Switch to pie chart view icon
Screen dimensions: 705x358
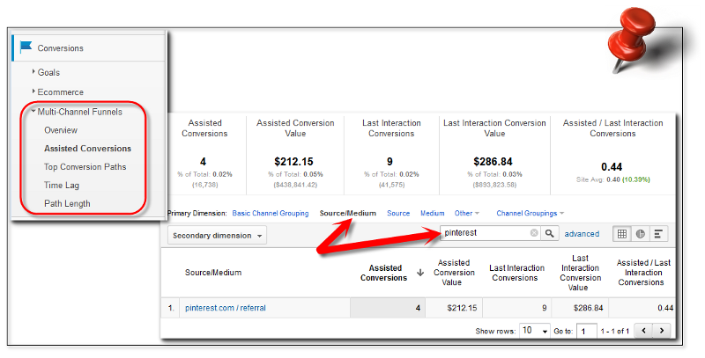pos(641,234)
